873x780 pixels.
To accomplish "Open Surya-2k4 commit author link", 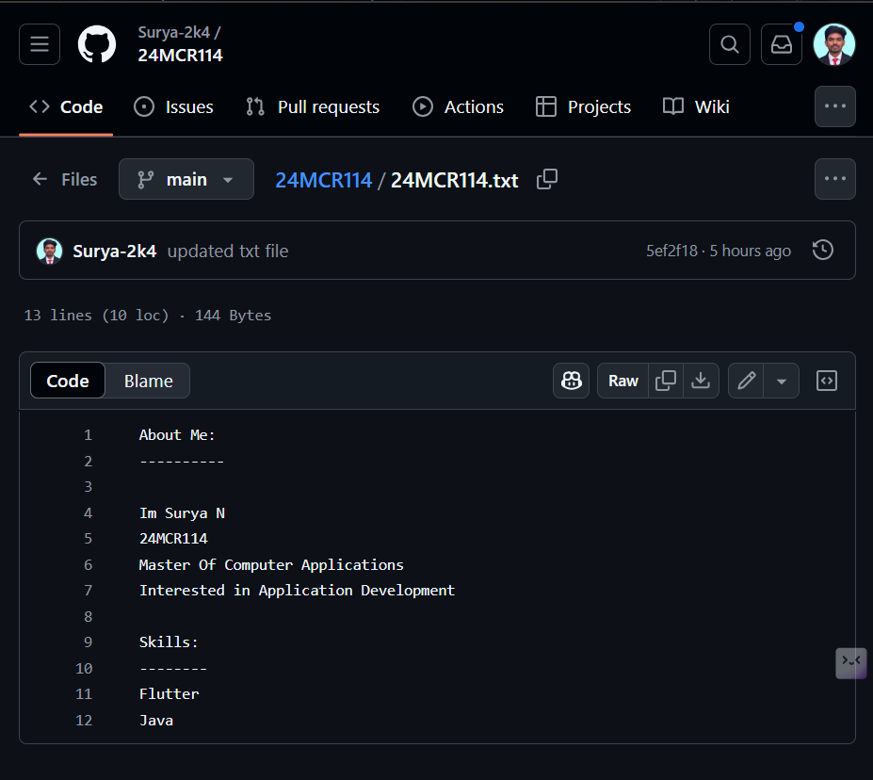I will tap(115, 252).
